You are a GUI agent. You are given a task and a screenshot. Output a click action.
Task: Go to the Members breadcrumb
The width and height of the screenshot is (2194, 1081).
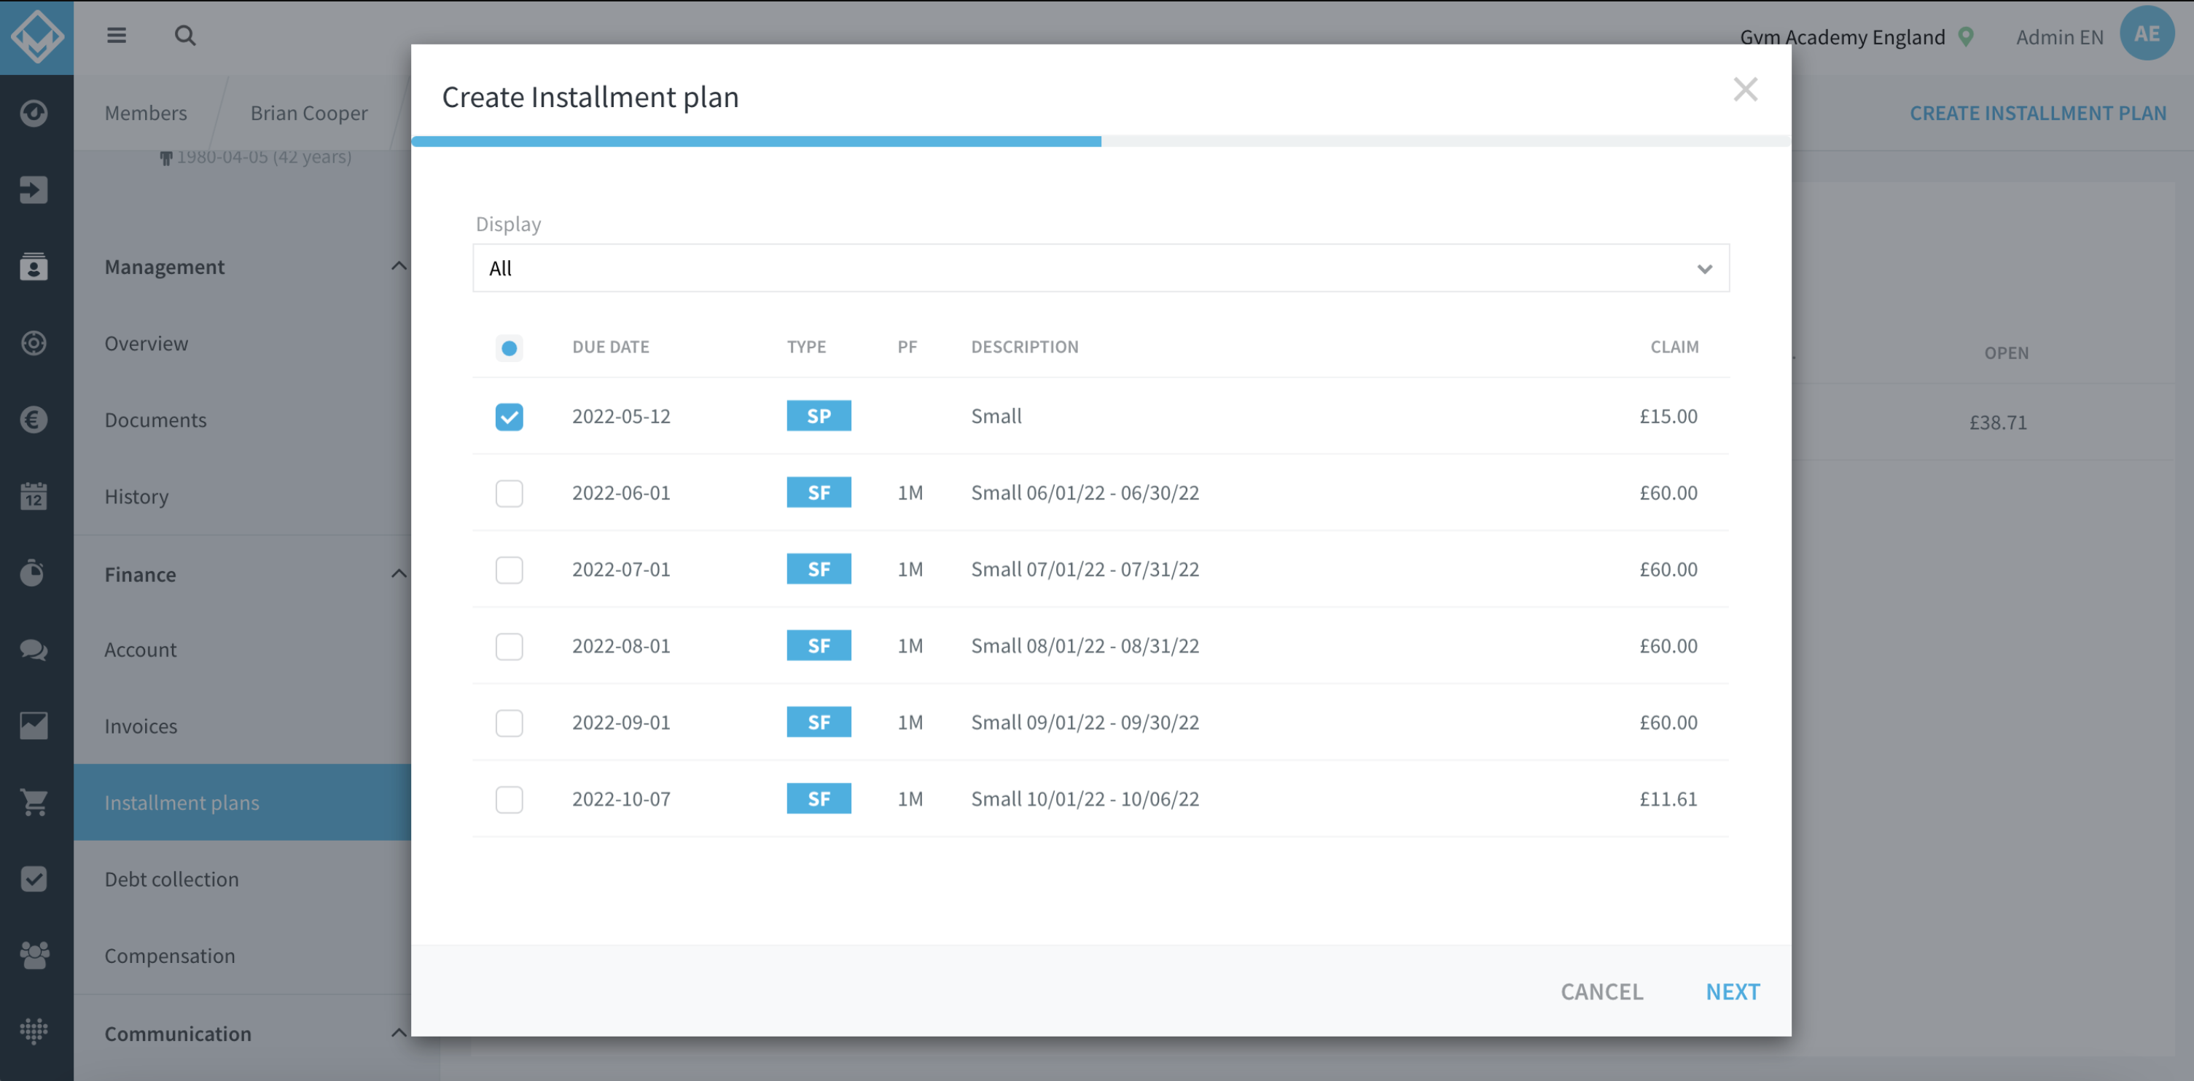(x=146, y=113)
